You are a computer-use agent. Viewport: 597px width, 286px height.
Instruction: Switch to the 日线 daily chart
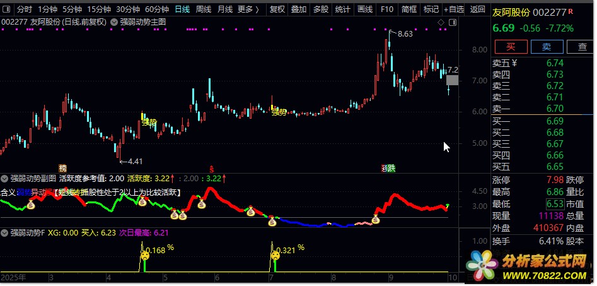[x=182, y=9]
